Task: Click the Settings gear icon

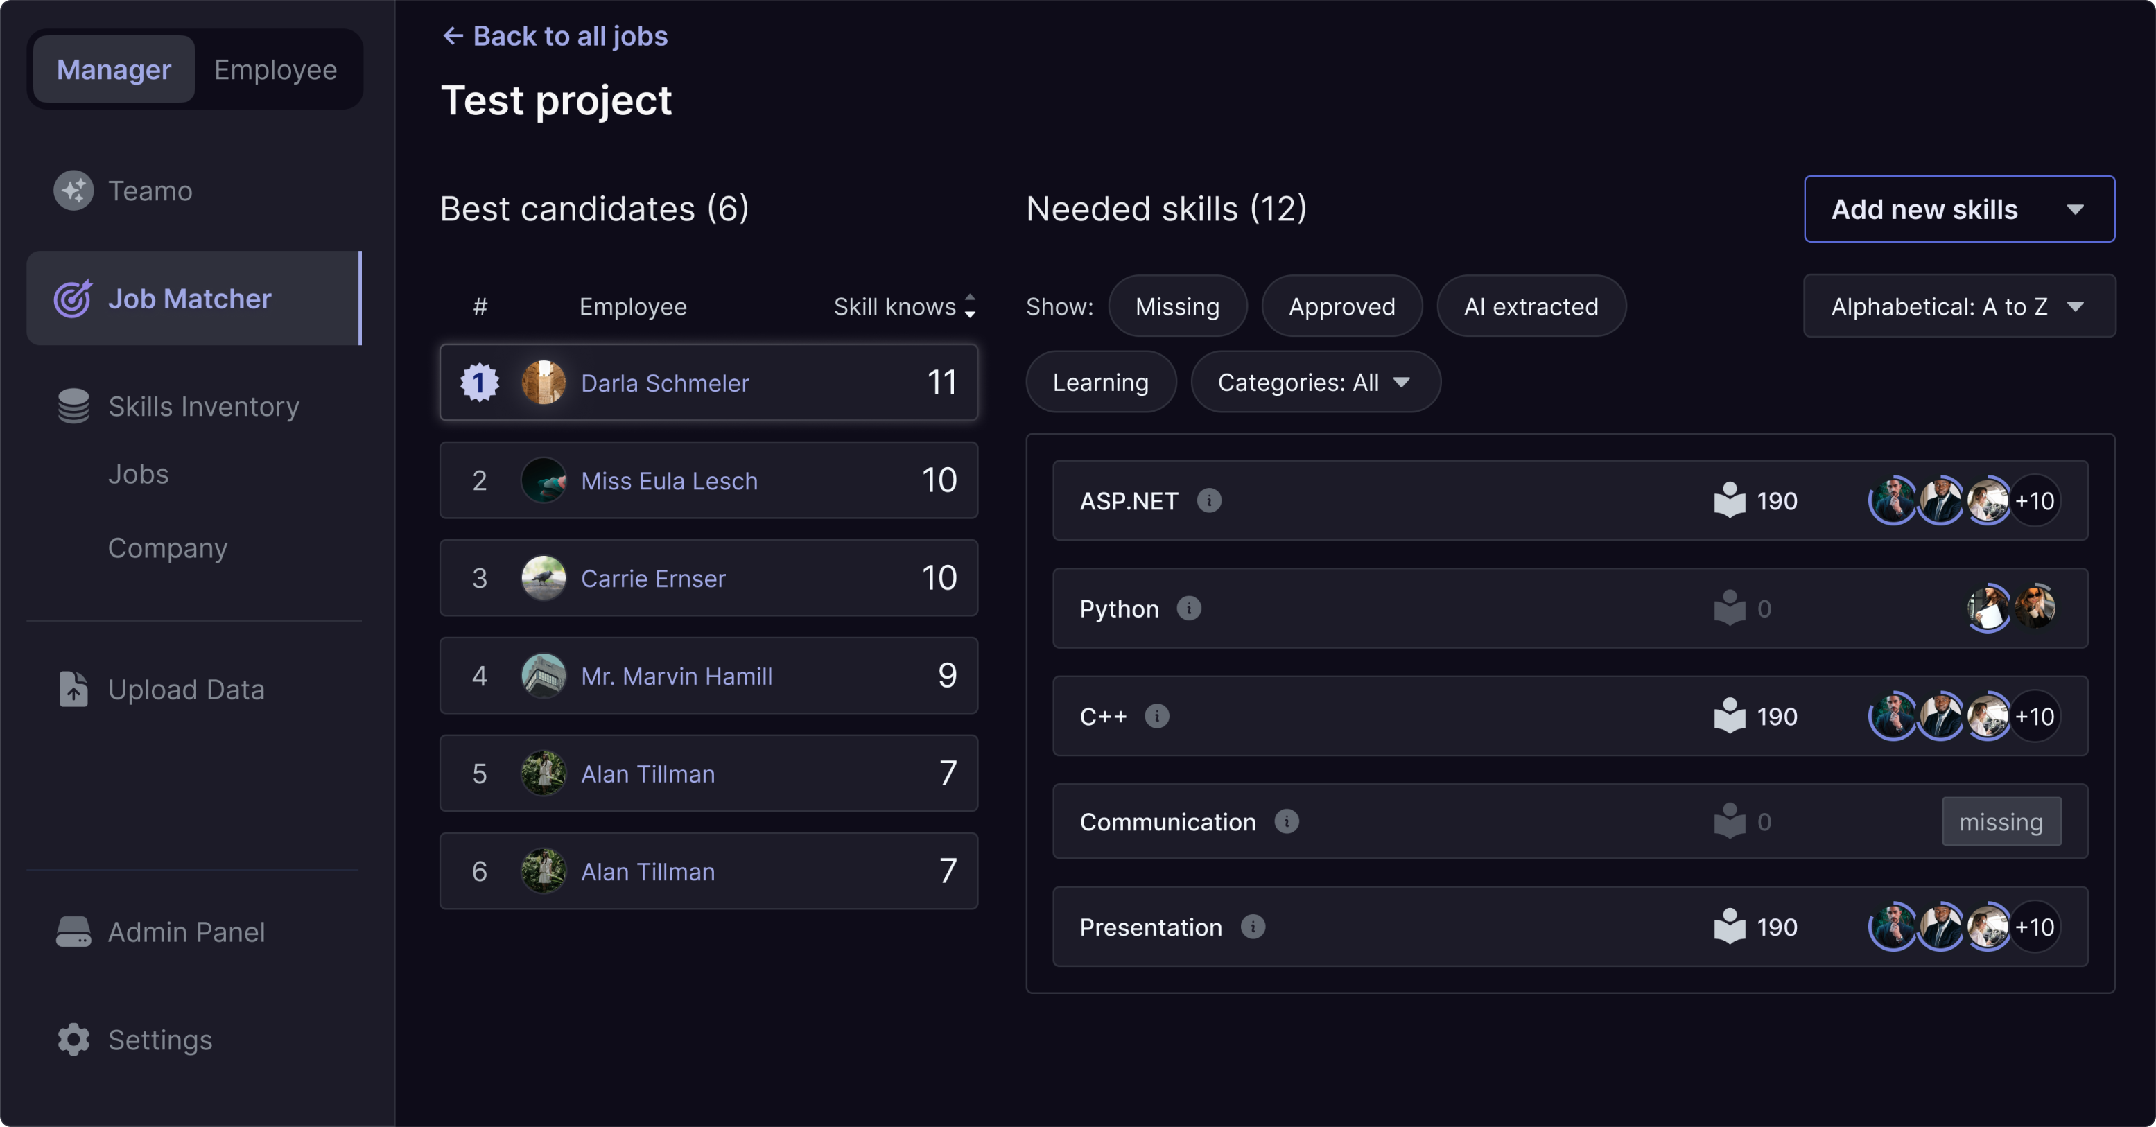Action: (x=73, y=1039)
